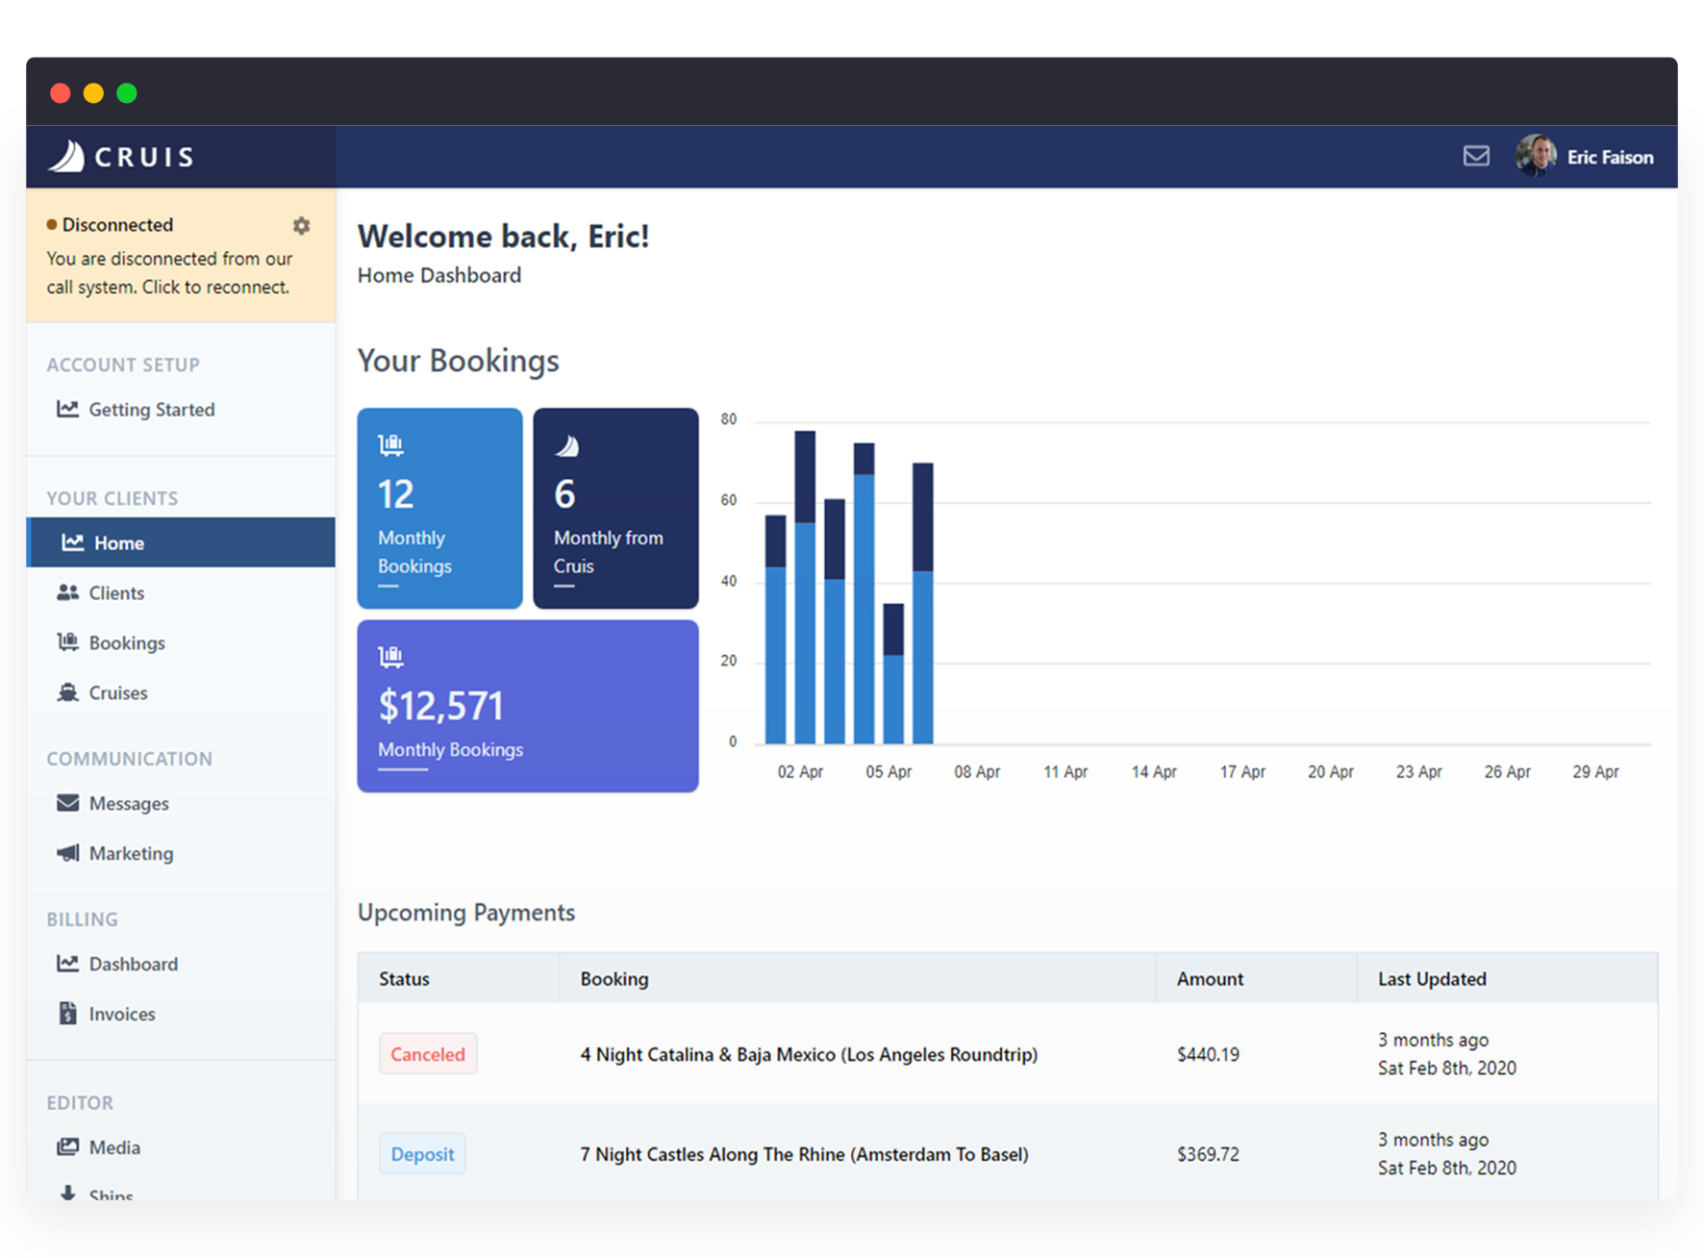Open the mail envelope icon in header
The width and height of the screenshot is (1704, 1258).
pyautogui.click(x=1476, y=156)
